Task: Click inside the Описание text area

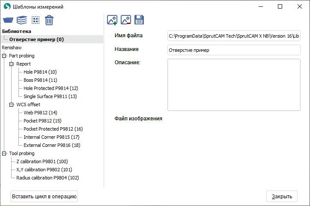Action: [x=234, y=85]
